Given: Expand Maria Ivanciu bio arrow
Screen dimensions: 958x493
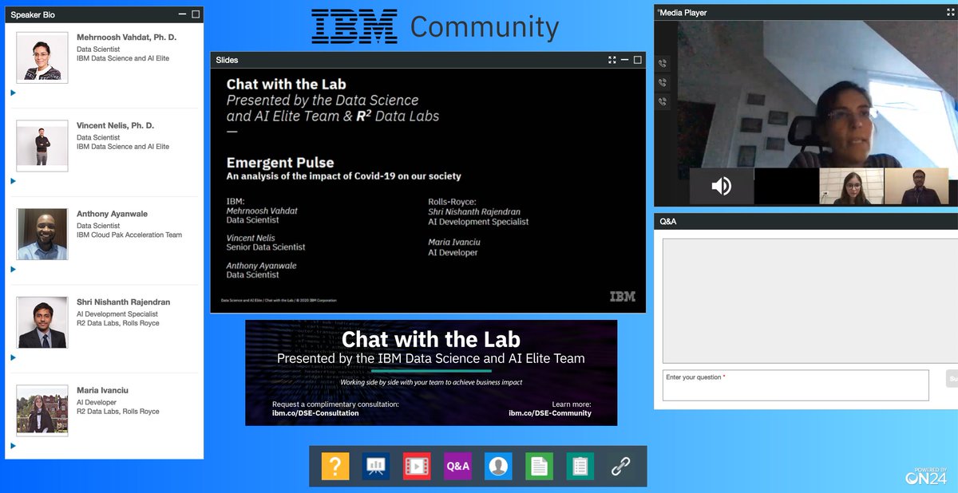Looking at the screenshot, I should pyautogui.click(x=13, y=446).
